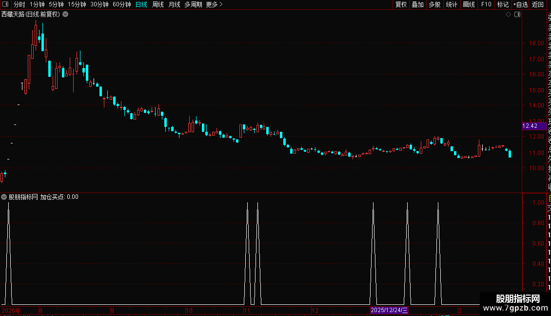This screenshot has width=551, height=316.
Task: Toggle right panel icon above price axis
Action: pyautogui.click(x=517, y=15)
